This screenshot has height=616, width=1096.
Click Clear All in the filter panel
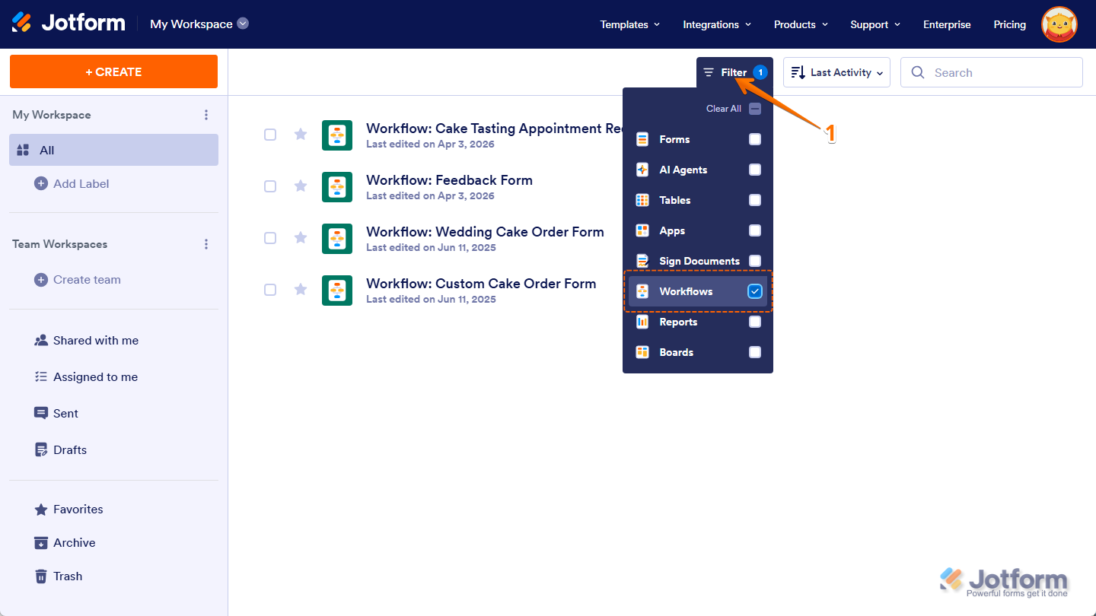coord(722,108)
